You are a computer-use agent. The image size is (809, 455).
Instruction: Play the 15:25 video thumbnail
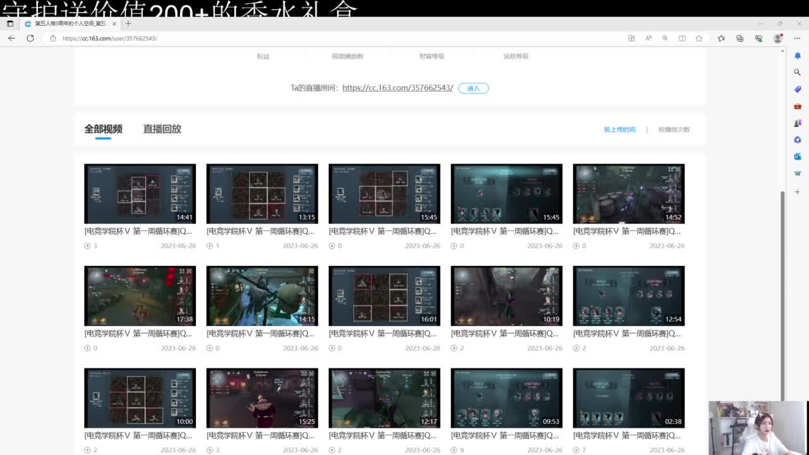262,398
